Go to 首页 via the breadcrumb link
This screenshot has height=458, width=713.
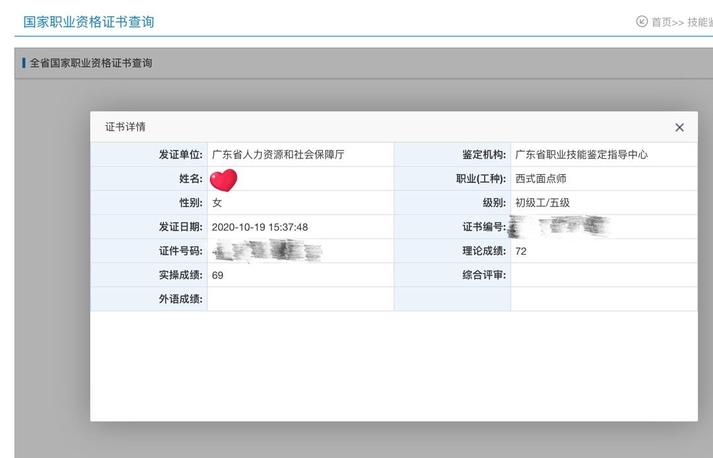pos(661,22)
